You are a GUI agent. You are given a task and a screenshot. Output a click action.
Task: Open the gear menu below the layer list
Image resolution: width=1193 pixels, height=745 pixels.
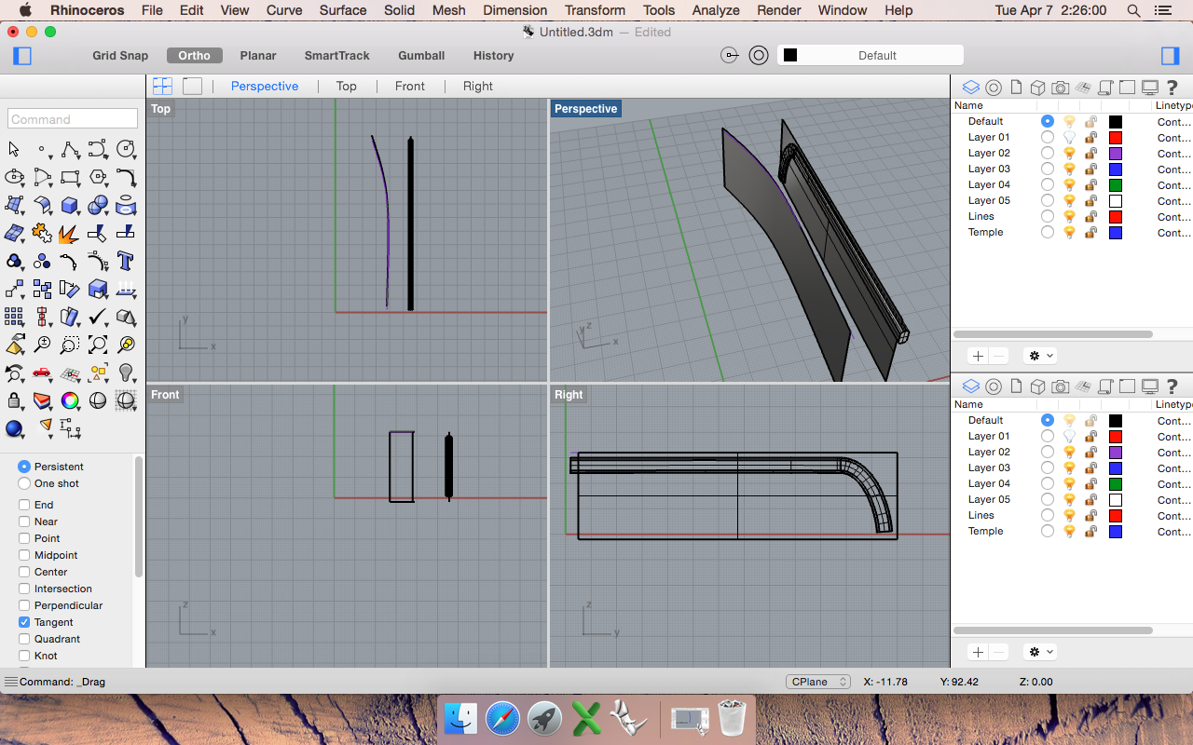click(x=1039, y=355)
